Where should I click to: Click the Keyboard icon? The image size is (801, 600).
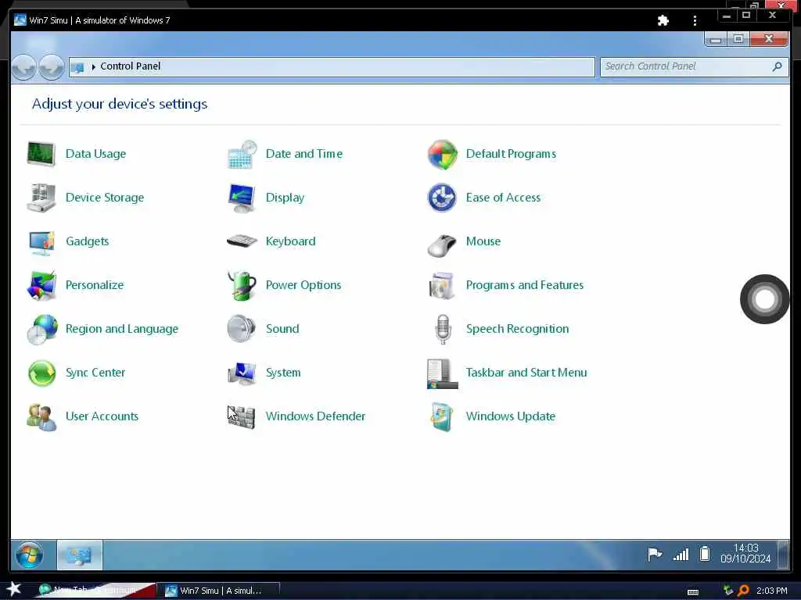(x=242, y=241)
